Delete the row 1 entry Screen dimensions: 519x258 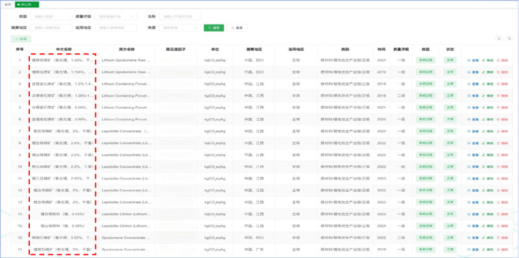[x=502, y=60]
